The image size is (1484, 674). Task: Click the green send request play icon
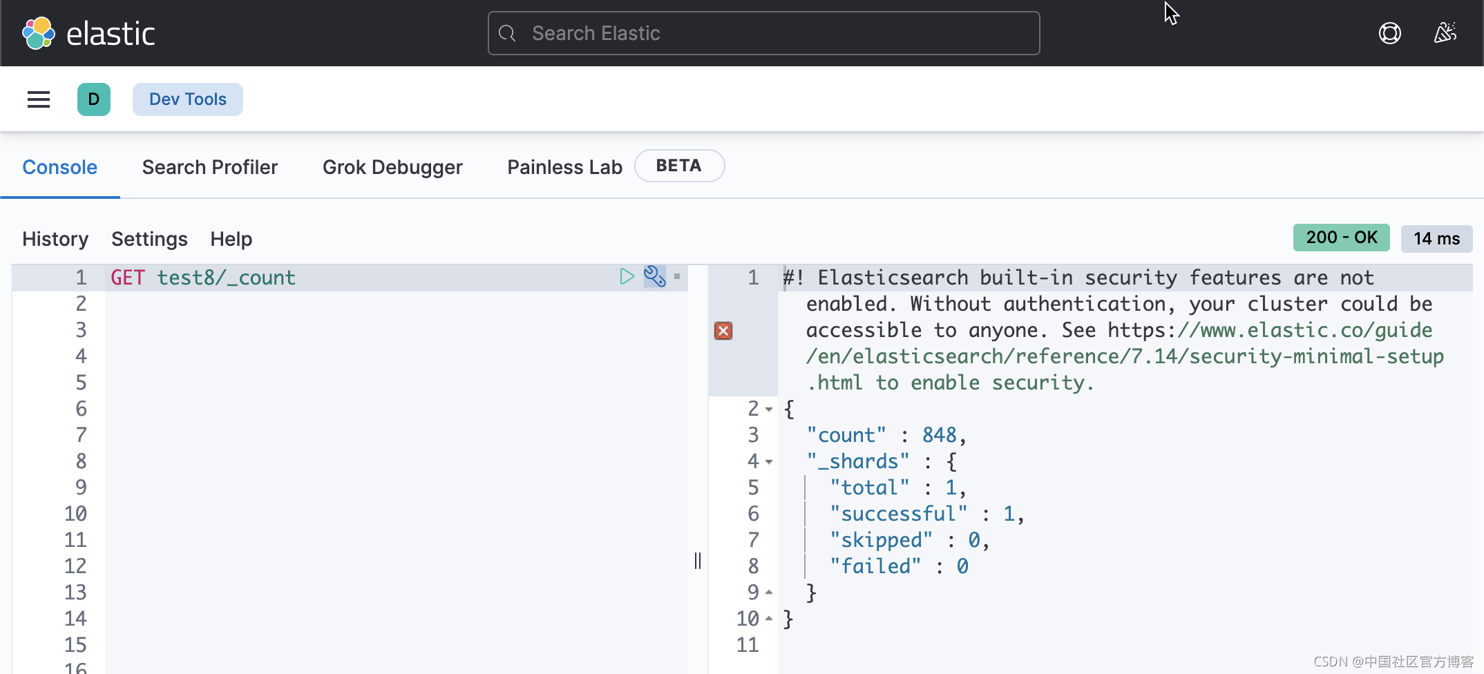click(x=627, y=276)
